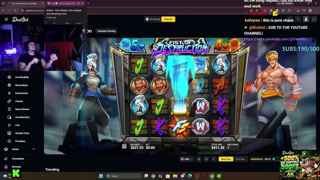Open the Live Roulette category
The height and width of the screenshot is (180, 320).
(x=22, y=77)
